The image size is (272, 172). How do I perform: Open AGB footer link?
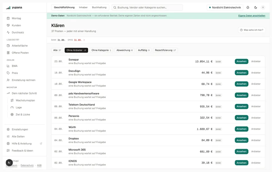[39, 166]
